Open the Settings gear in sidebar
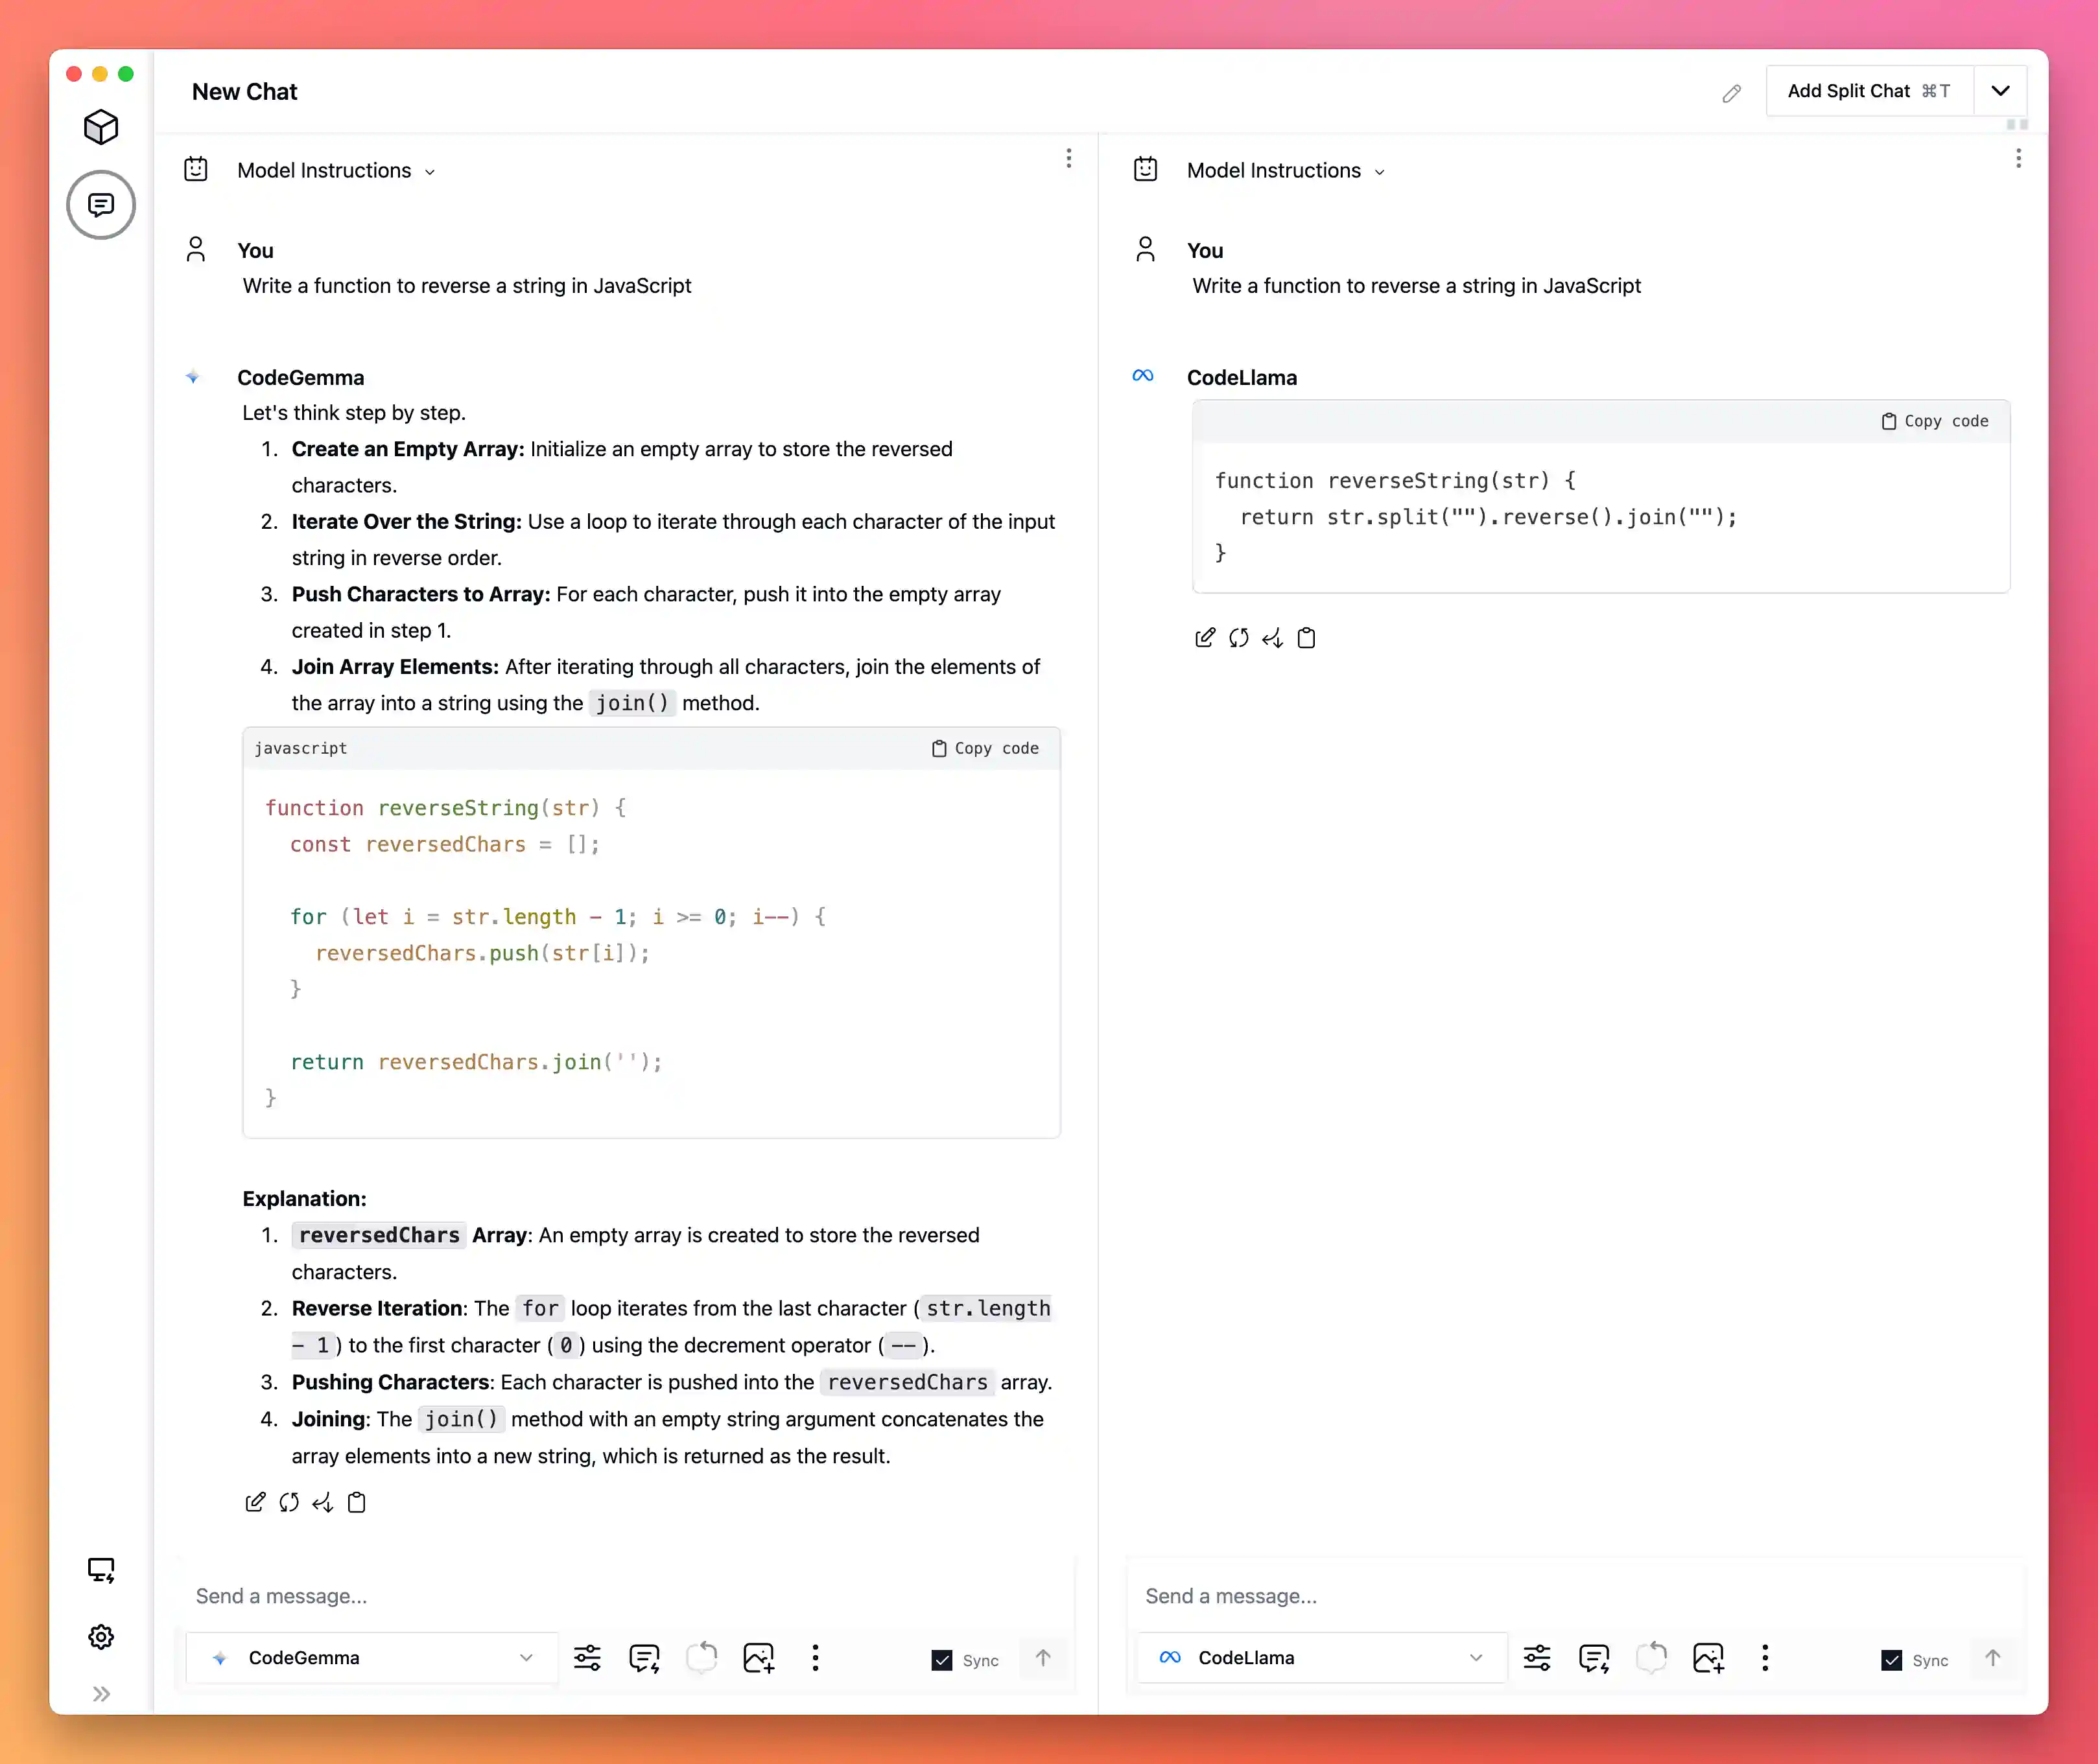The width and height of the screenshot is (2098, 1764). click(101, 1637)
